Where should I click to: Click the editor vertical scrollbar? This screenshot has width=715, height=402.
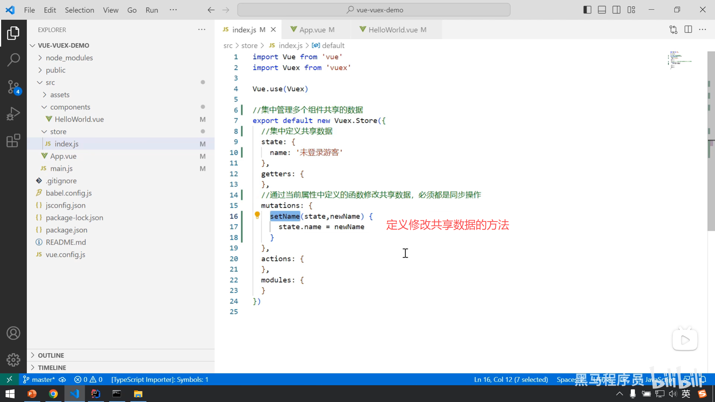point(711,141)
